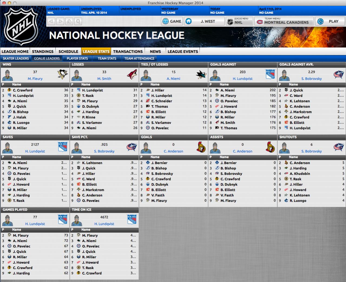The image size is (346, 282).
Task: Go forward with the right arrow button
Action: (x=60, y=21)
